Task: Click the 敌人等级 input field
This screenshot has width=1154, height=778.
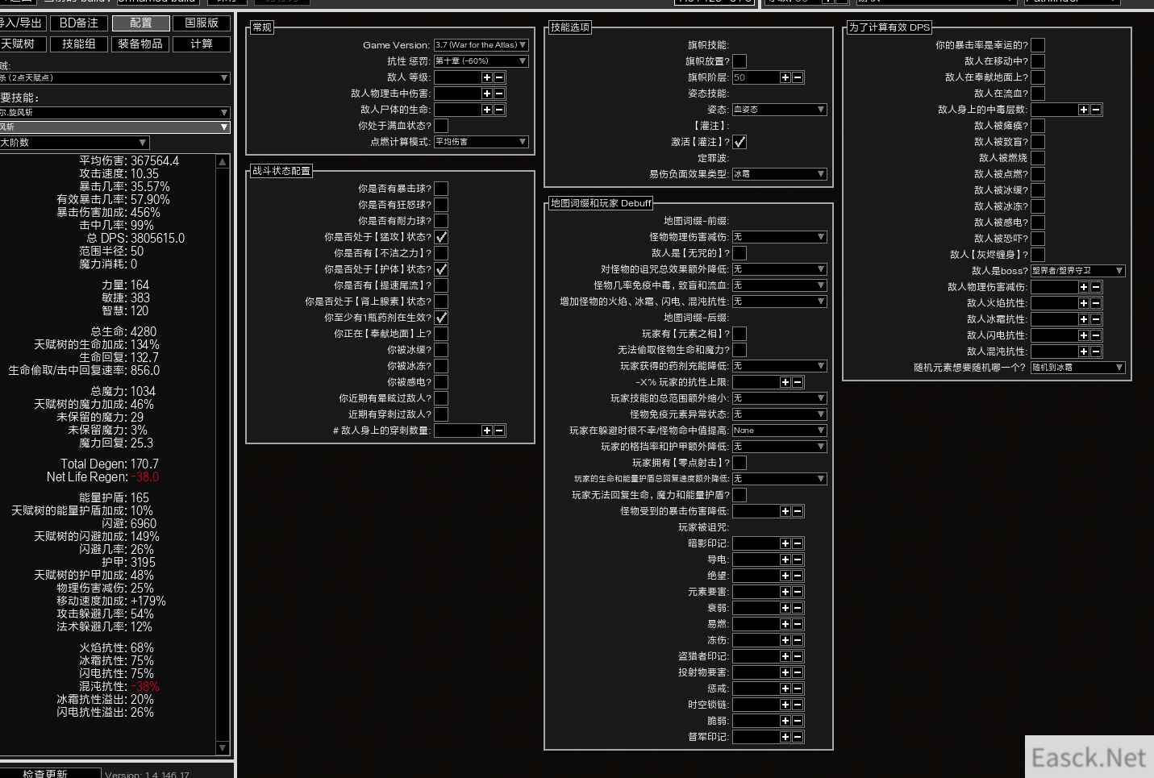Action: coord(457,77)
